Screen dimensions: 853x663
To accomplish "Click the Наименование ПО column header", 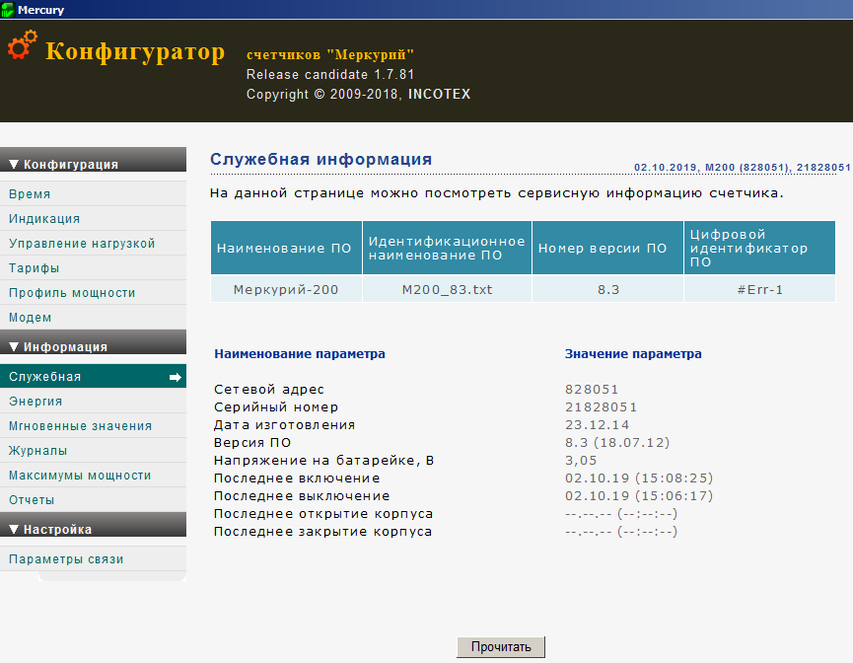I will coord(286,248).
